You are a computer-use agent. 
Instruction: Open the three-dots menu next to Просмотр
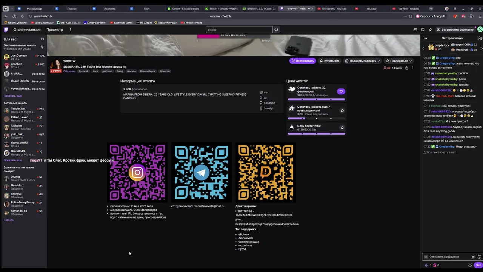point(70,29)
